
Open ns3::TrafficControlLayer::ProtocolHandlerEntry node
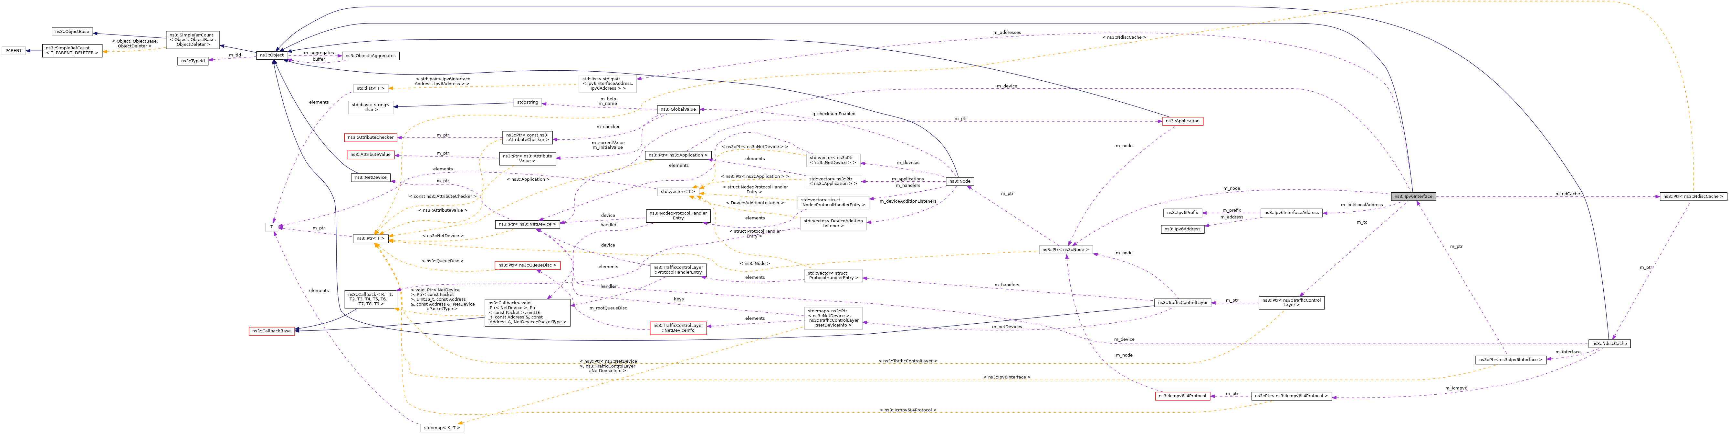tap(678, 270)
